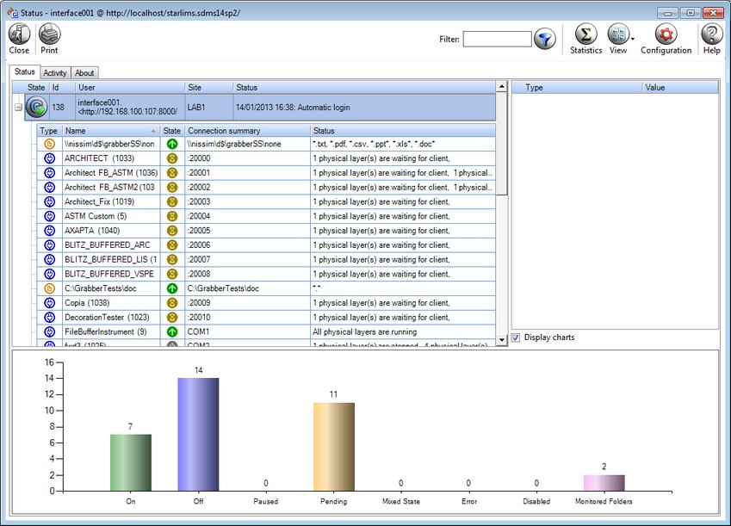Select the DecorationTester (1023) row name
Image resolution: width=731 pixels, height=526 pixels.
(107, 318)
